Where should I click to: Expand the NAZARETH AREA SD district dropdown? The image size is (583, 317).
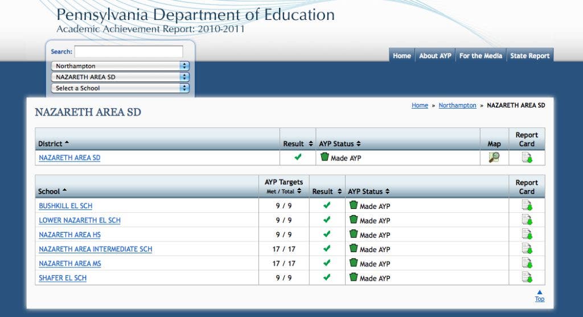click(120, 77)
